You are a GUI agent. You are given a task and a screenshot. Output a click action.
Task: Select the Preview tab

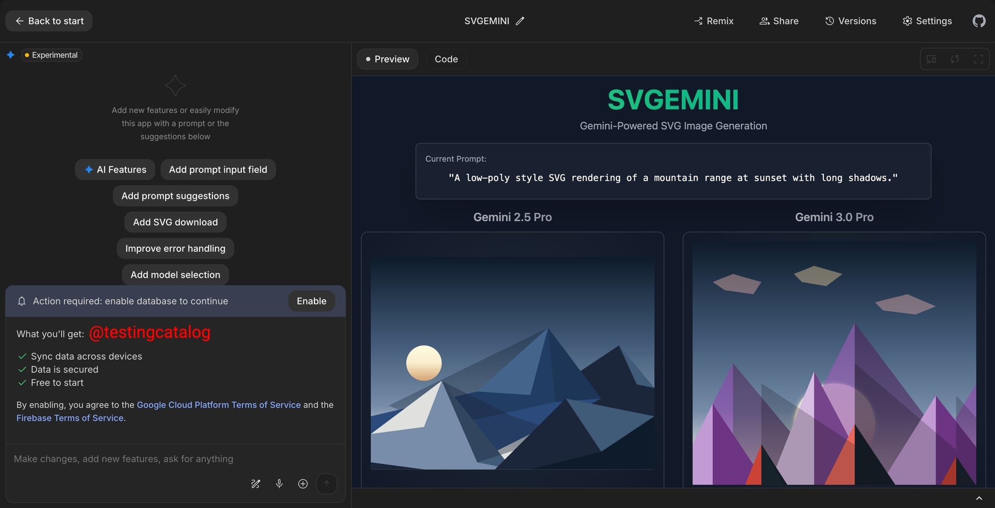pos(387,59)
